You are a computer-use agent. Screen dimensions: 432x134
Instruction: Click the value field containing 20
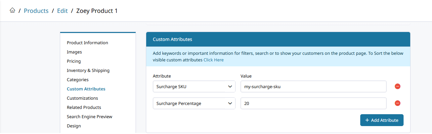pyautogui.click(x=313, y=103)
